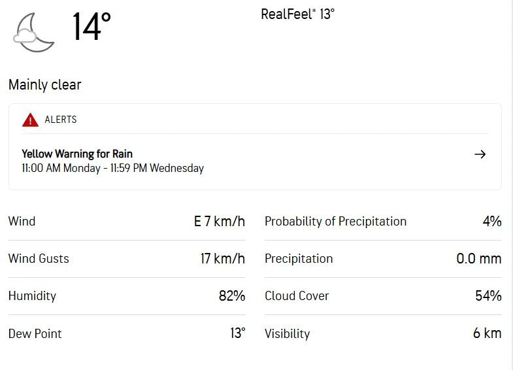Screen dimensions: 513x370
Task: Click Probability of Precipitation label
Action: [x=335, y=222]
